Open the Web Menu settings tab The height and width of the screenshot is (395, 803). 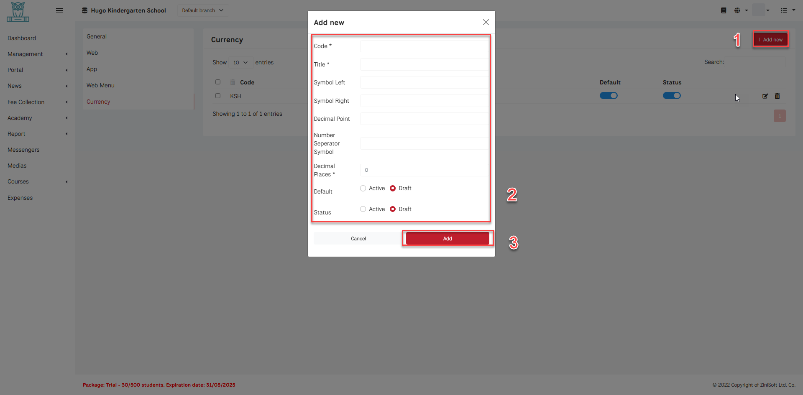click(100, 85)
